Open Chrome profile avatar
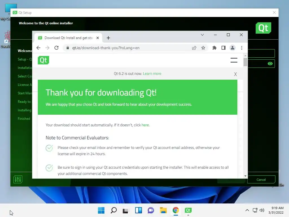289x217 pixels. (x=233, y=48)
